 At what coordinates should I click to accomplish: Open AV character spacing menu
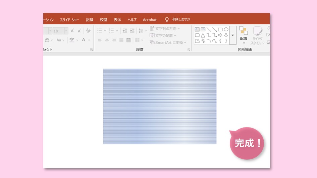49,40
